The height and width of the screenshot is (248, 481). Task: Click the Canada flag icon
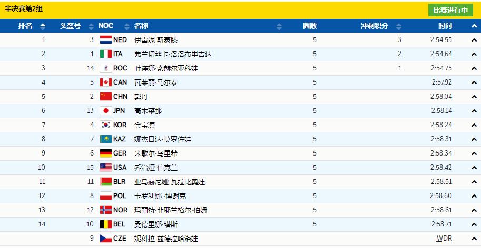106,82
